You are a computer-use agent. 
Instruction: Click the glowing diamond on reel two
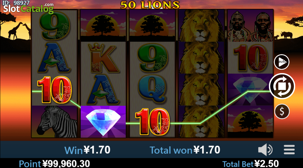(103, 122)
